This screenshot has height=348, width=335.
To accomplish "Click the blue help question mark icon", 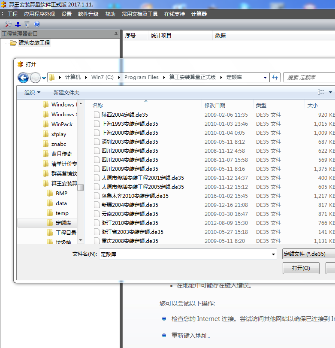I will [x=37, y=24].
